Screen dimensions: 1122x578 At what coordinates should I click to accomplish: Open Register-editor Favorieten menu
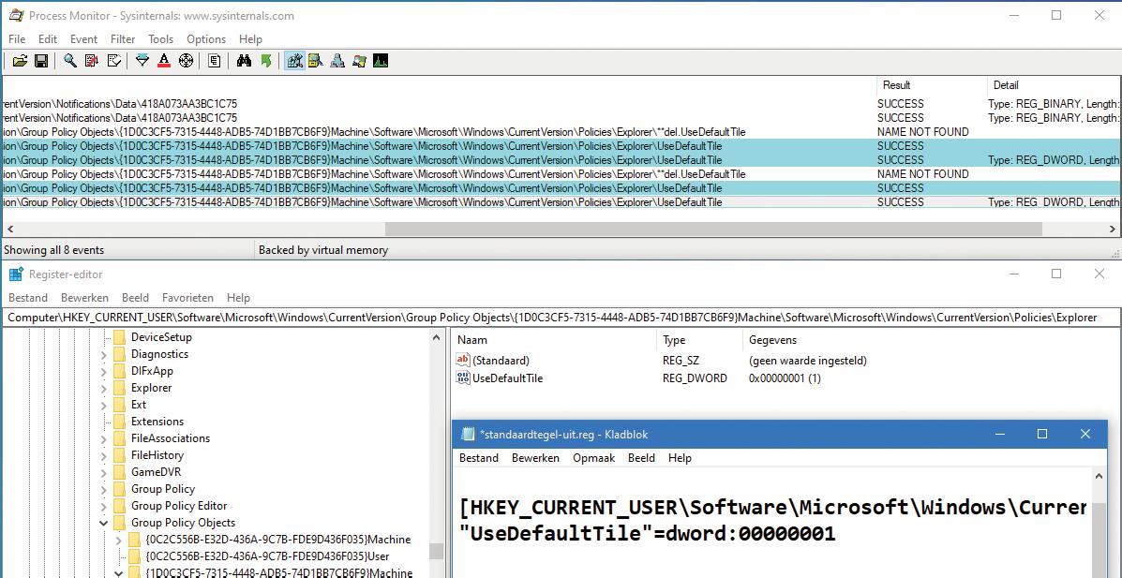point(187,298)
